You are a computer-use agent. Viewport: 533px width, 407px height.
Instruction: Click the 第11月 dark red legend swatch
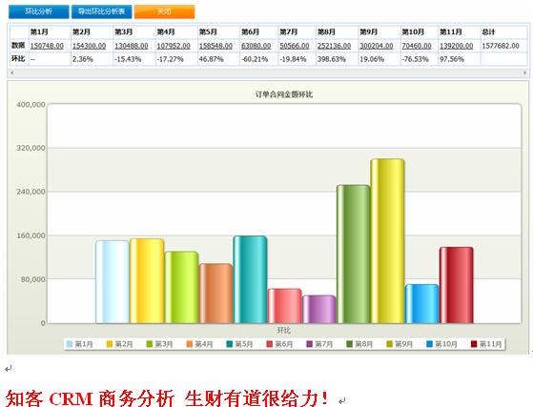[474, 344]
